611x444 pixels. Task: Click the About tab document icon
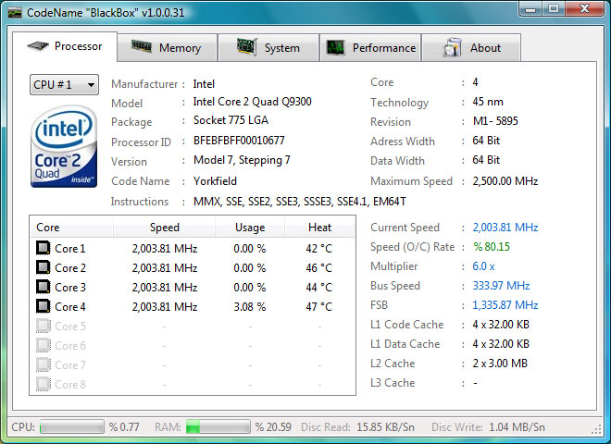click(453, 48)
